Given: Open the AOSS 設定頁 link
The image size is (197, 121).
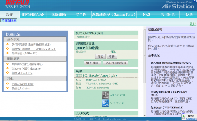Looking at the screenshot, I should click(x=118, y=95).
